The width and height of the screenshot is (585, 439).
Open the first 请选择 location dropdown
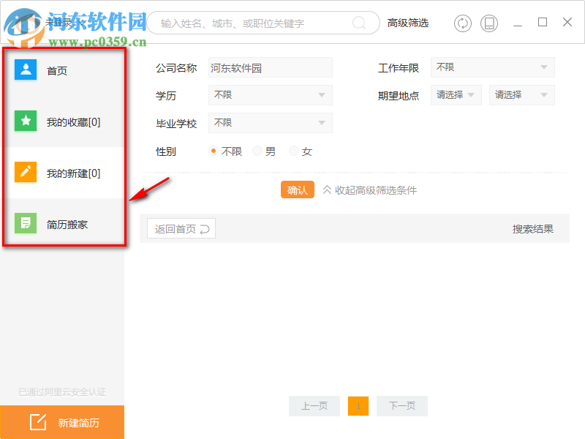click(x=456, y=94)
